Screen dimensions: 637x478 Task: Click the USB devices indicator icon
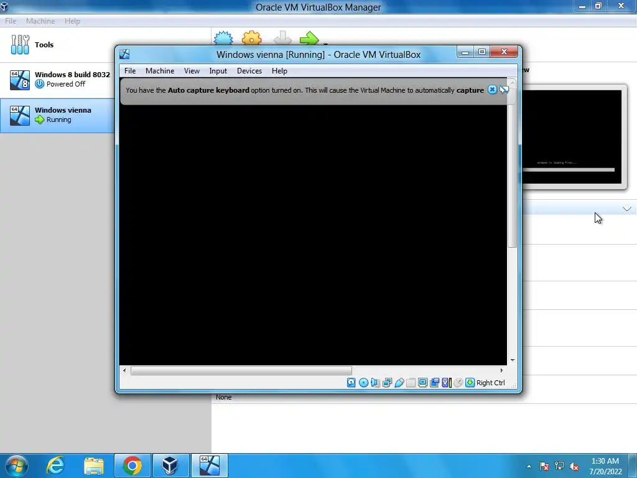(x=399, y=383)
